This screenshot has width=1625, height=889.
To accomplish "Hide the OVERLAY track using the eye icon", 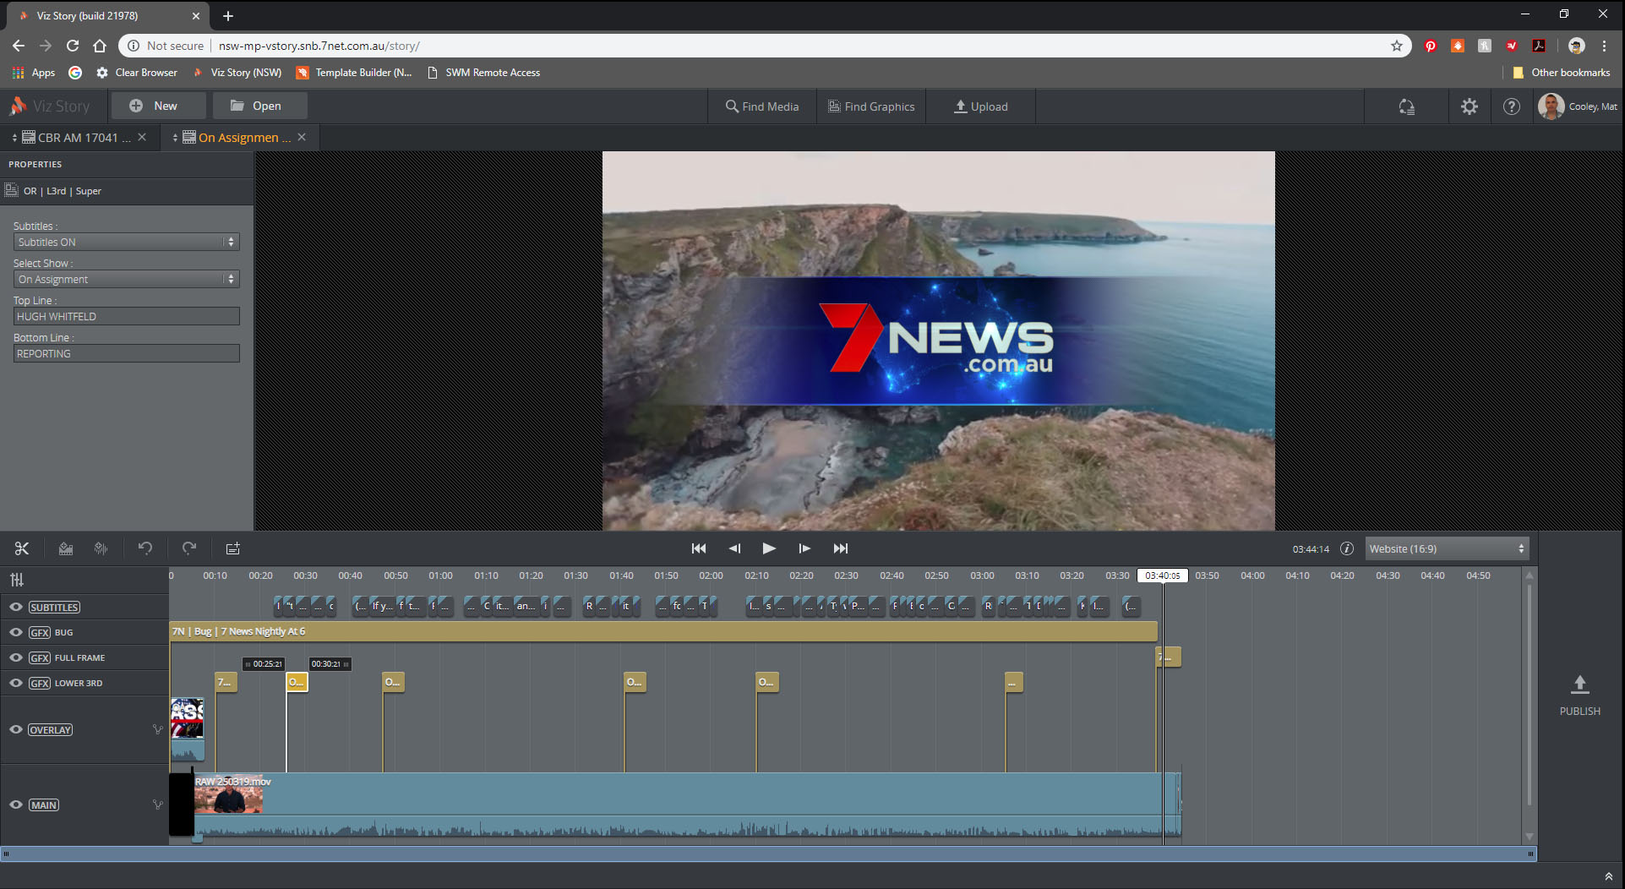I will [x=15, y=729].
